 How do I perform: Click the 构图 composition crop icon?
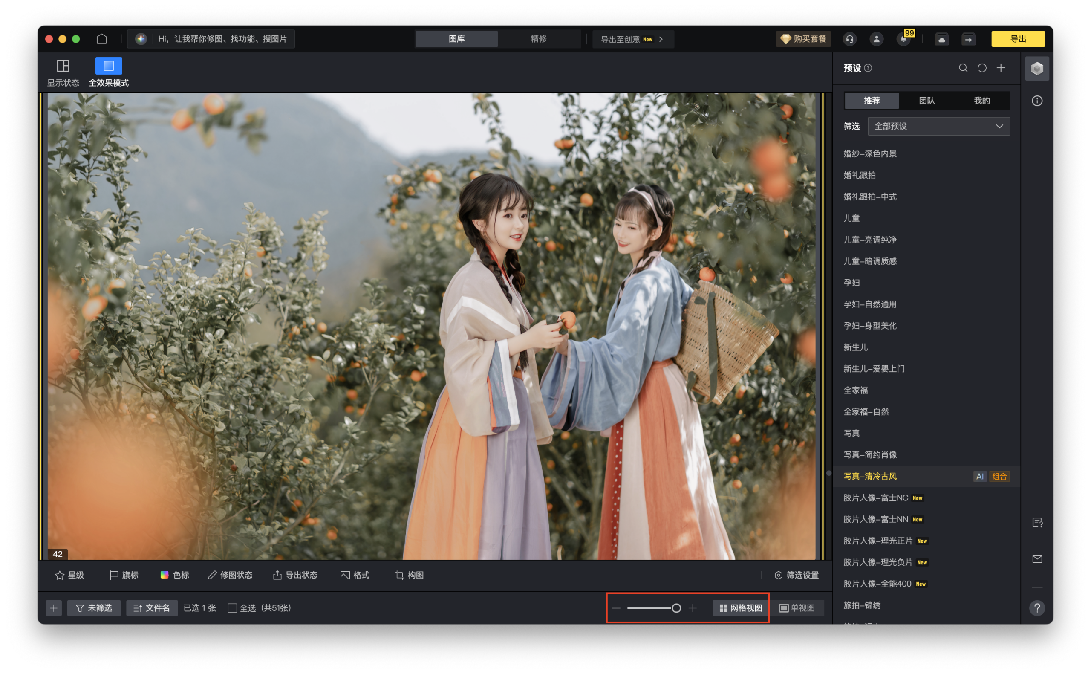tap(408, 575)
